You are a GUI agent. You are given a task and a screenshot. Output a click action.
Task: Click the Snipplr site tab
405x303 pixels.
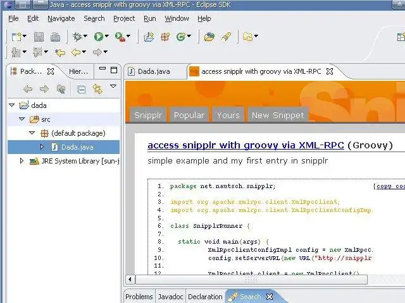148,115
